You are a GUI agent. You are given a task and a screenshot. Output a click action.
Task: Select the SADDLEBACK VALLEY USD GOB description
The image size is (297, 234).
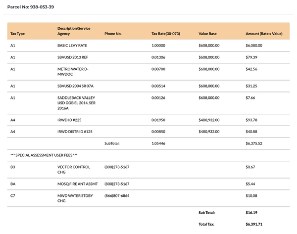(x=76, y=103)
